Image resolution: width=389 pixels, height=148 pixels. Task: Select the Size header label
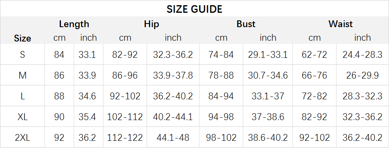pos(22,38)
